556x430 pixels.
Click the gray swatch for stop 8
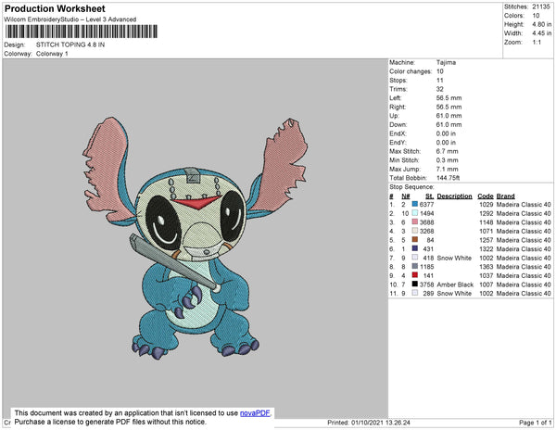click(x=414, y=266)
